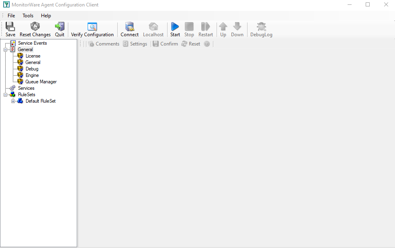395x248 pixels.
Task: Start the service with play icon
Action: pyautogui.click(x=175, y=27)
